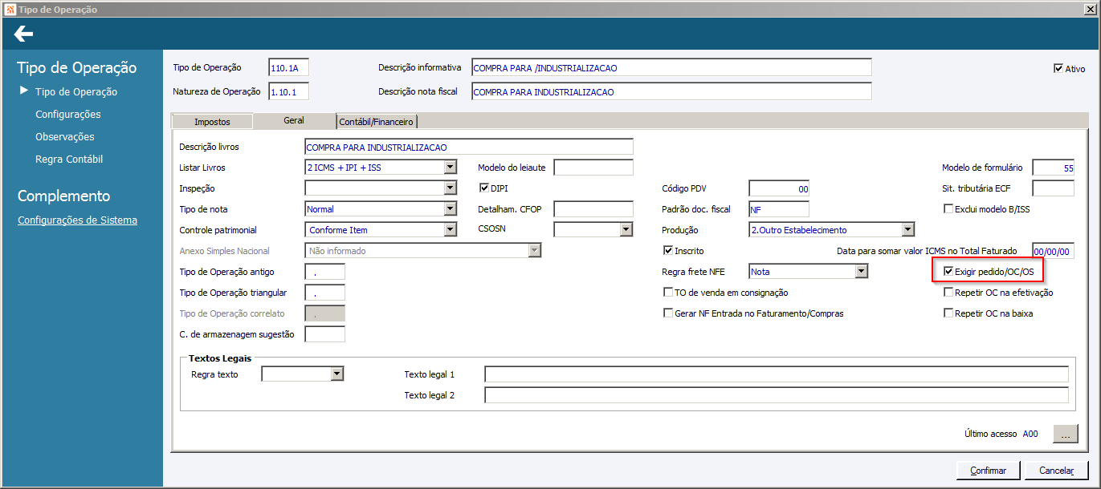Open the Regra texto dropdown
1101x489 pixels.
(336, 374)
